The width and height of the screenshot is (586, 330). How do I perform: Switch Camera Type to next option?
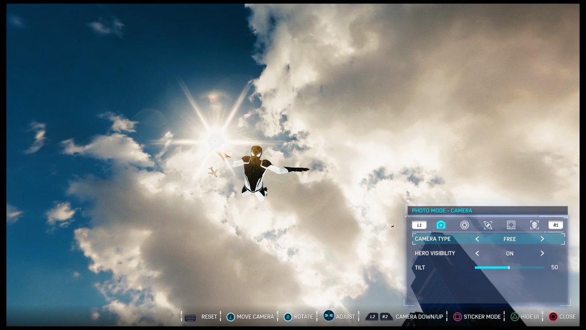pos(542,239)
